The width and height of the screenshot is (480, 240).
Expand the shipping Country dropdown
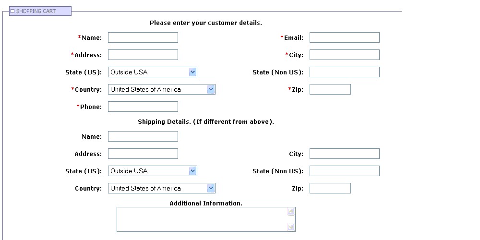(x=211, y=188)
